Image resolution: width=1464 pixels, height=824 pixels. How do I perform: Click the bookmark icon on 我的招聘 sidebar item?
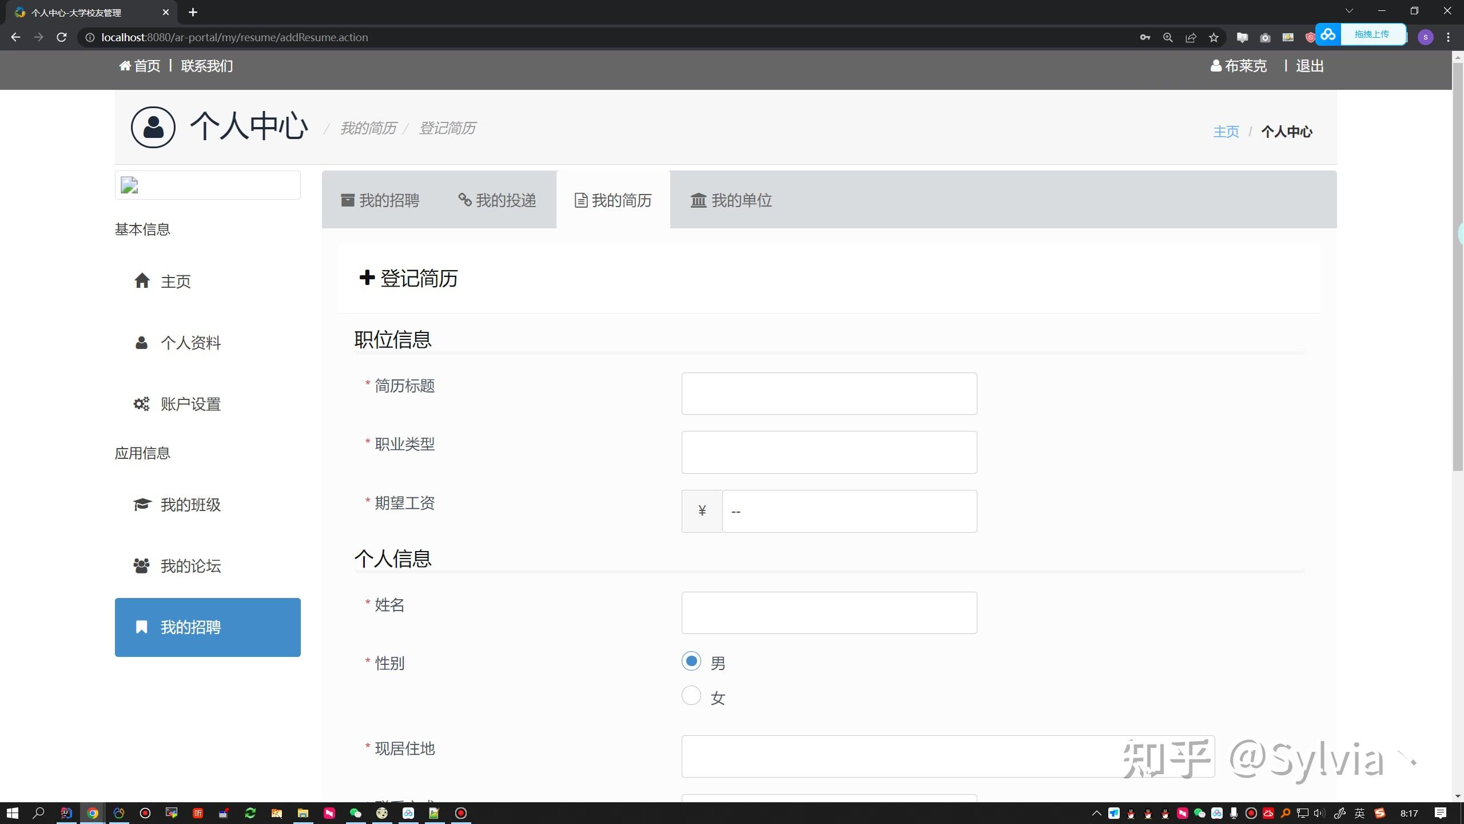[141, 627]
